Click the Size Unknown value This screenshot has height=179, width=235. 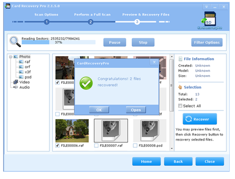point(203,76)
